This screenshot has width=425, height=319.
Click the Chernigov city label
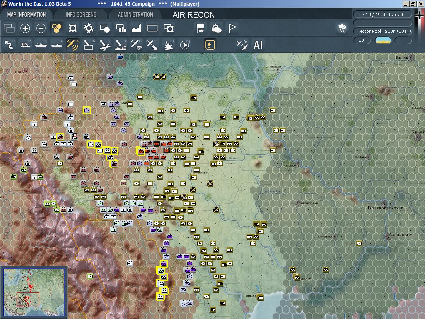(x=273, y=67)
